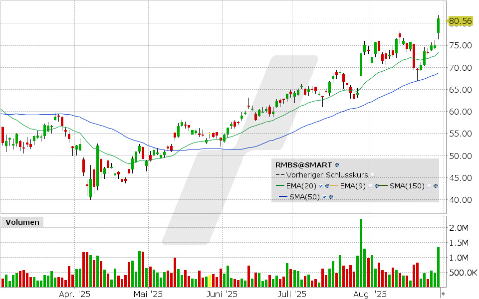Image resolution: width=479 pixels, height=299 pixels.
Task: Click the SMA(150) legend label
Action: coord(407,186)
